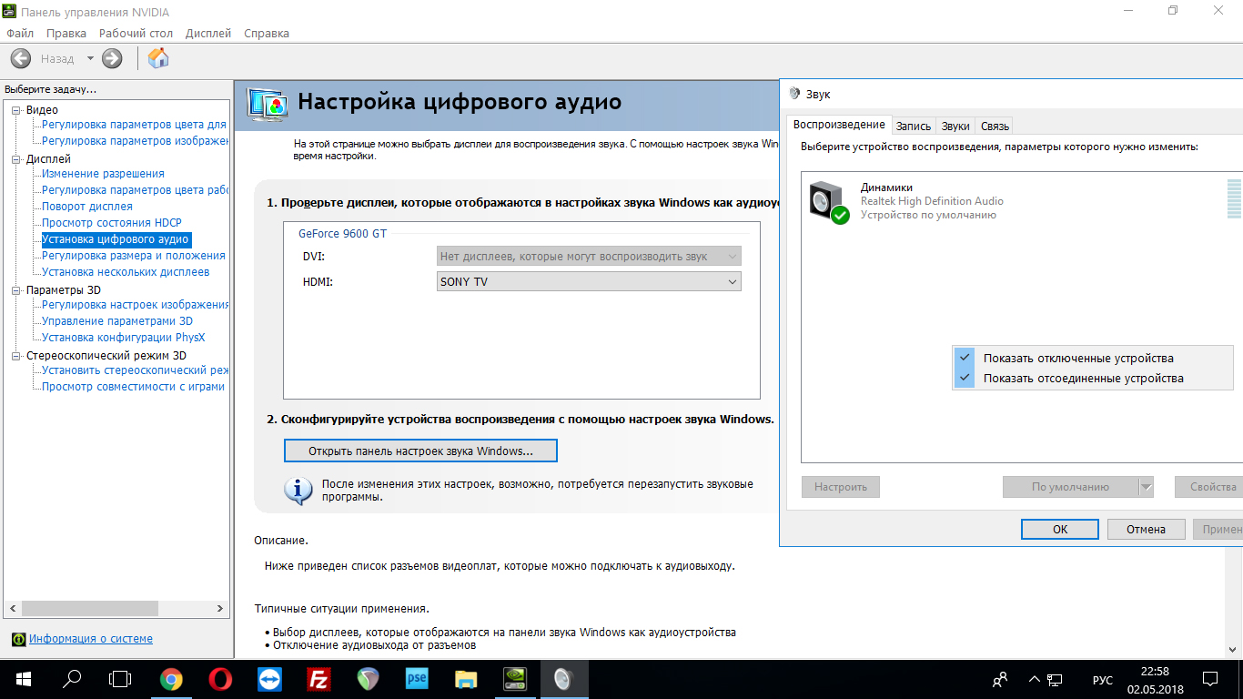Switch to the Связь tab
This screenshot has height=699, width=1243.
pos(995,127)
